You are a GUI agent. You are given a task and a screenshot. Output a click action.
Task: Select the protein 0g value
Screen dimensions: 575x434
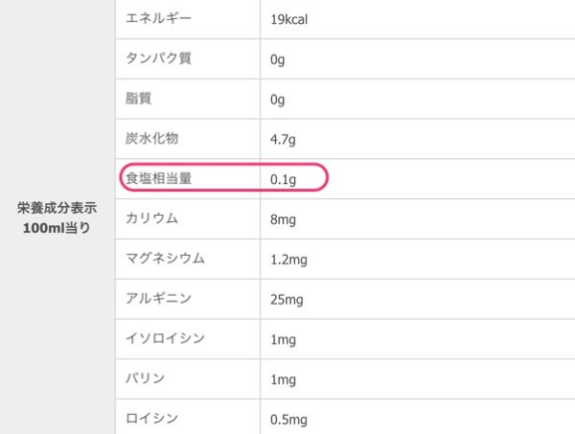(277, 59)
